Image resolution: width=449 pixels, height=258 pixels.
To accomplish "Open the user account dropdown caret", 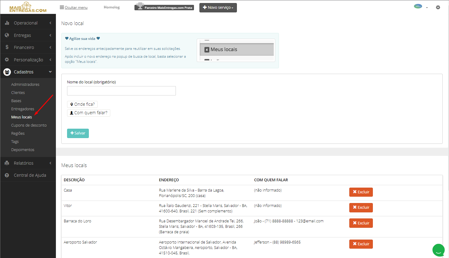I will [427, 8].
